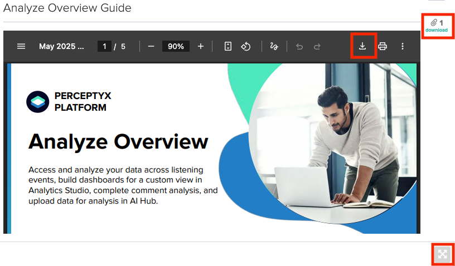Click the 90% zoom level field
455x266 pixels.
(176, 46)
